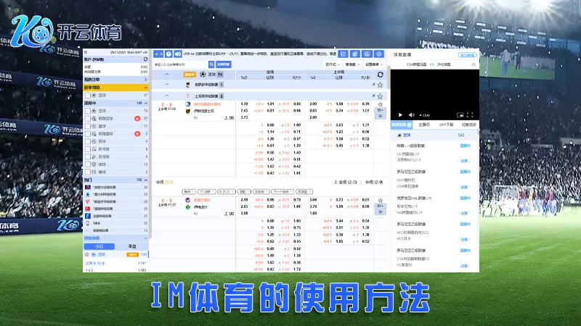Check the 排球 box with count 13
The height and width of the screenshot is (326, 581).
tap(88, 164)
